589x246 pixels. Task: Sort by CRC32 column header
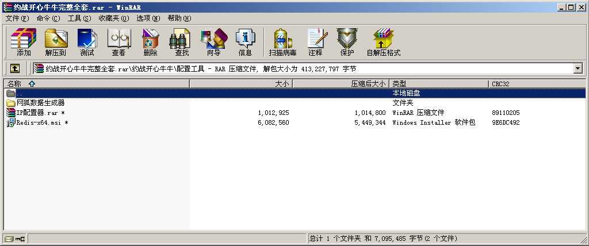click(x=537, y=84)
